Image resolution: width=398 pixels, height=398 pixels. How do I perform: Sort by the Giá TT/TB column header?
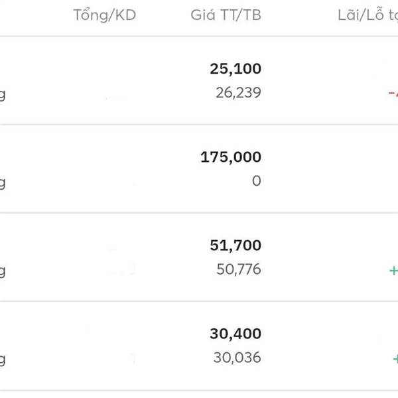coord(226,15)
